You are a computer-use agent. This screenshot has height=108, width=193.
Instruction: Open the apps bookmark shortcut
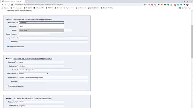[x=5, y=8]
